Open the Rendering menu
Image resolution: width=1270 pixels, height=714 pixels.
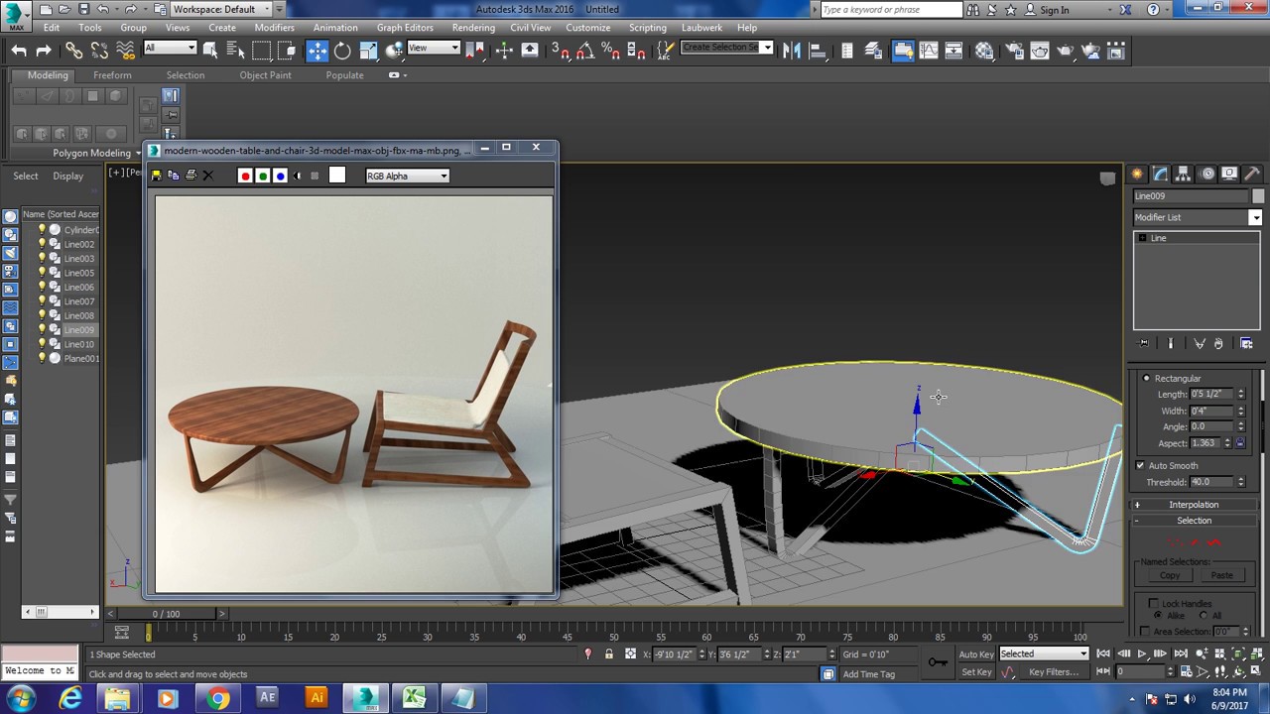(473, 28)
